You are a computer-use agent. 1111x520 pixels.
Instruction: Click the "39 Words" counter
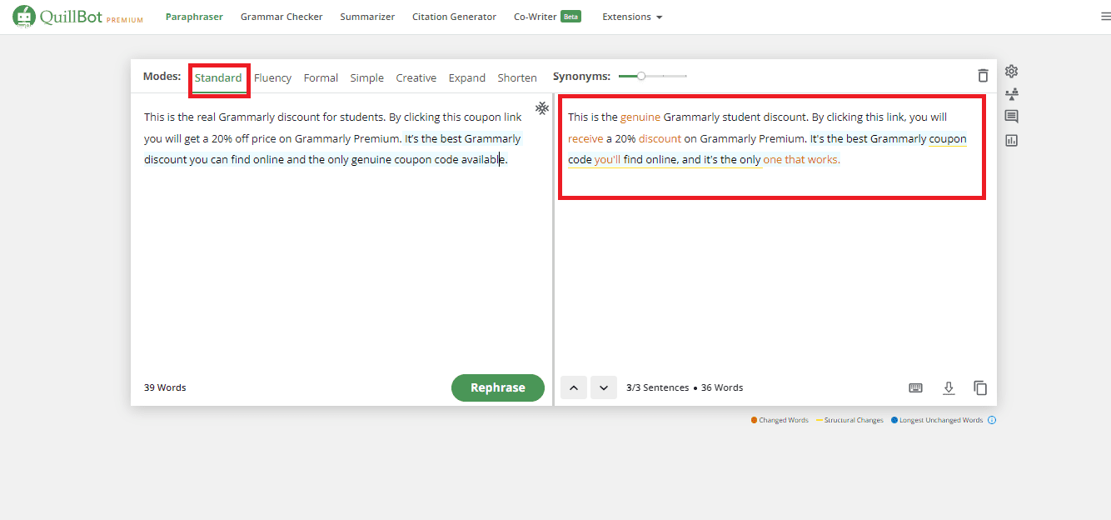click(x=165, y=387)
